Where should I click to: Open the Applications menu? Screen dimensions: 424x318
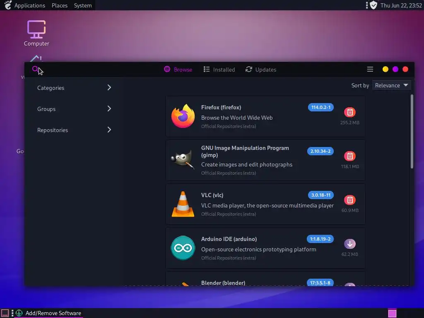(30, 5)
